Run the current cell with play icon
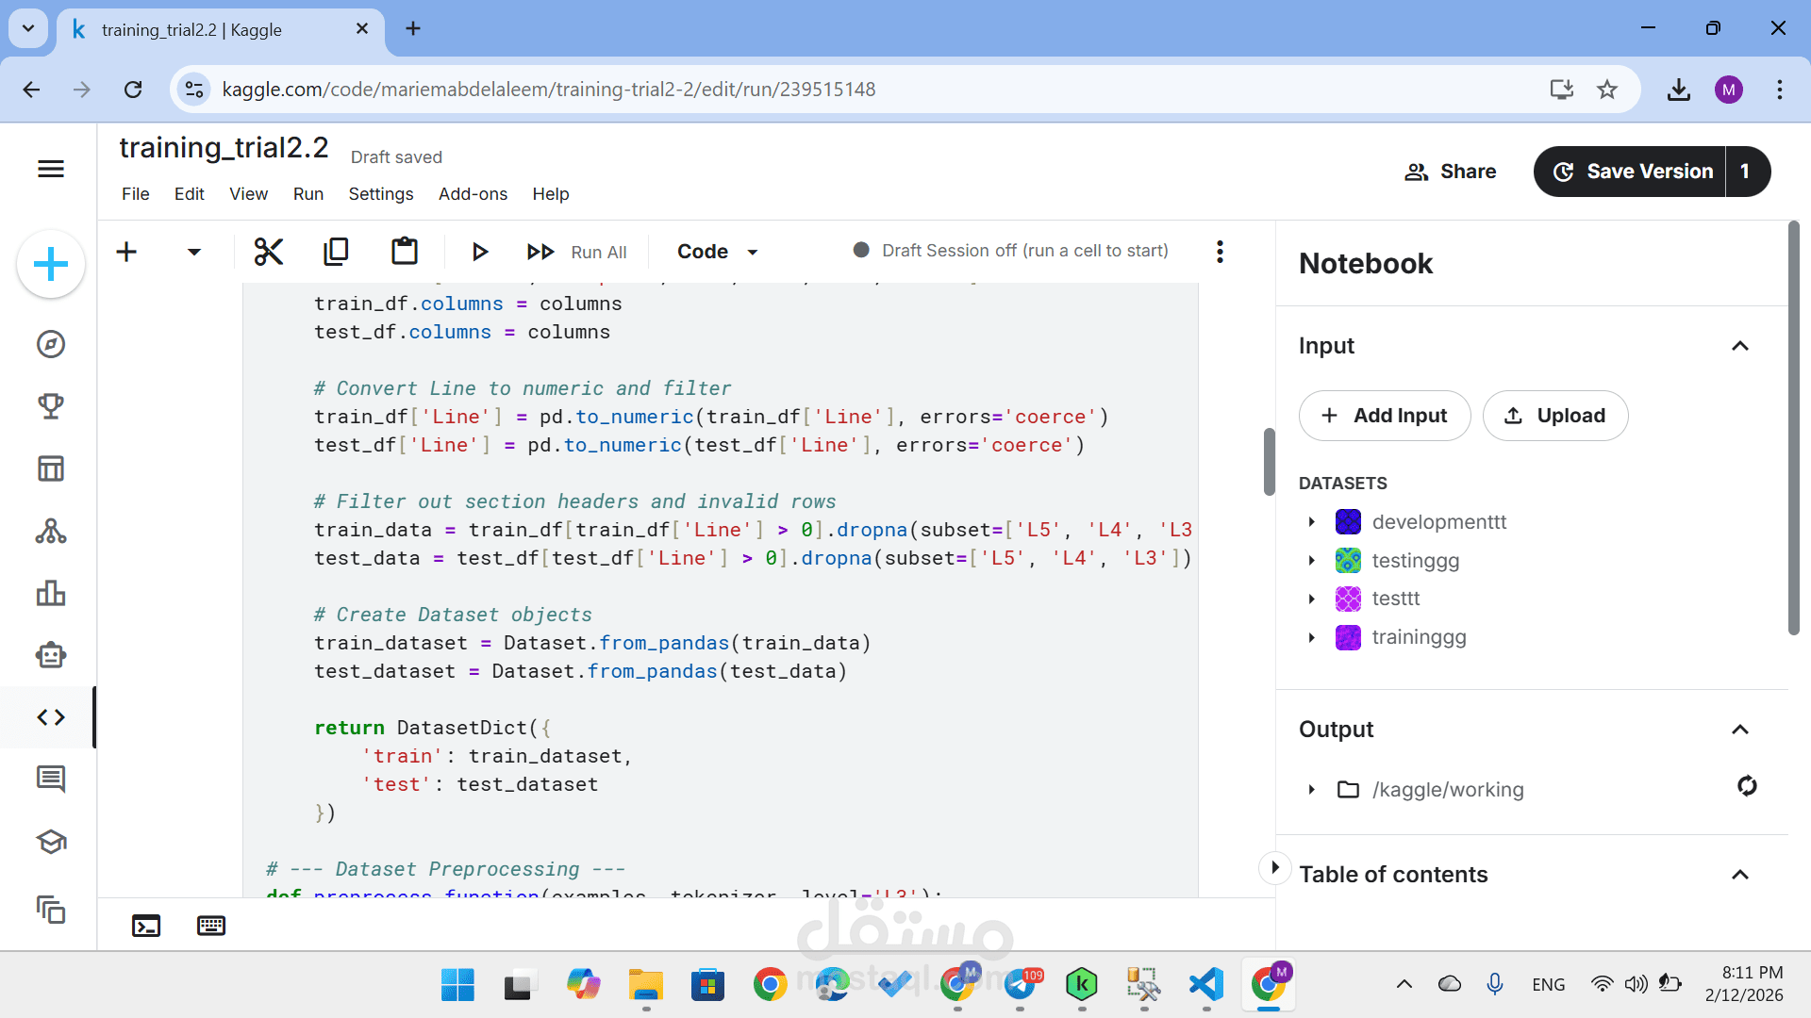Image resolution: width=1811 pixels, height=1018 pixels. point(479,252)
